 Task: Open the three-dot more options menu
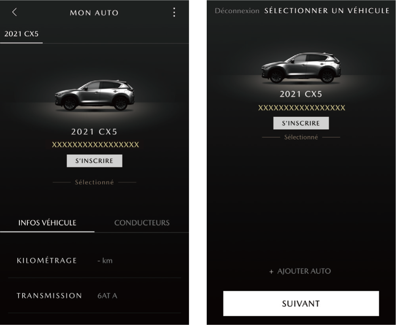174,12
